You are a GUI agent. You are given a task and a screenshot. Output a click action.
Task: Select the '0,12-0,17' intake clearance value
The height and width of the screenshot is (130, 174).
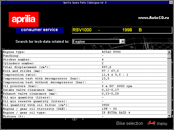click(x=110, y=90)
